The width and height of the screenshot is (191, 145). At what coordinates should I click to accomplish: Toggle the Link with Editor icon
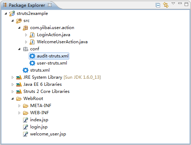click(x=166, y=5)
